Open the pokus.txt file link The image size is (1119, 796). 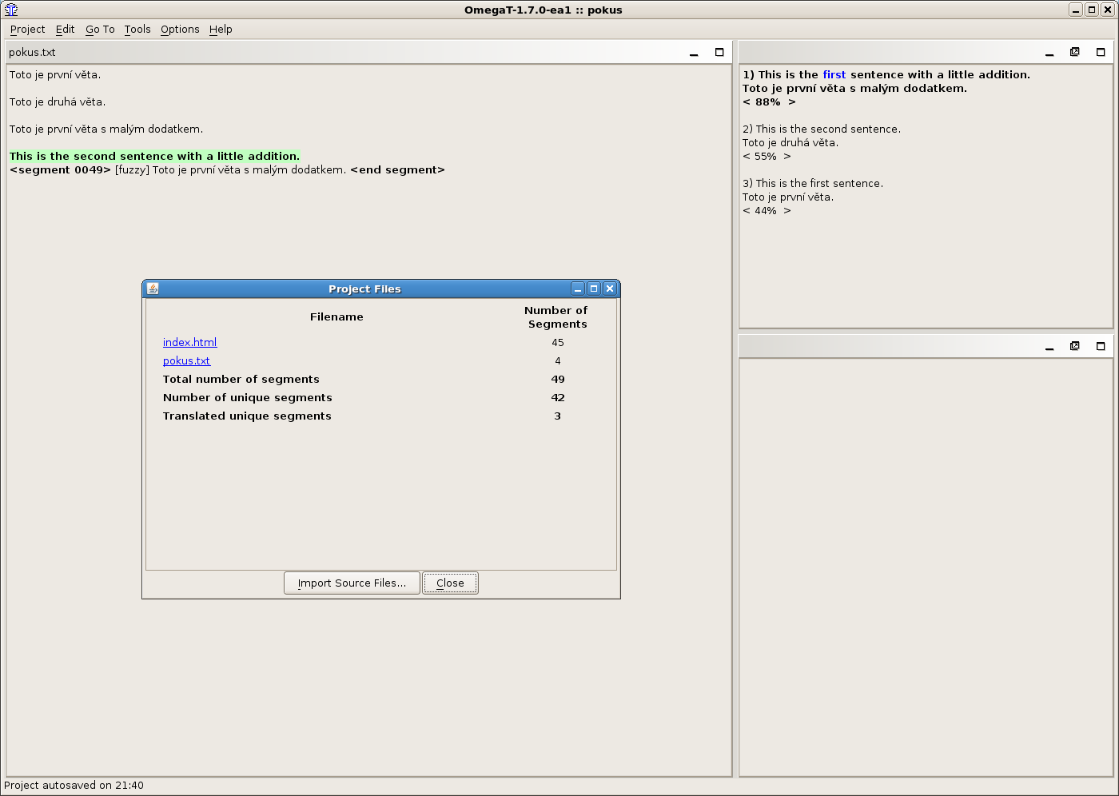pos(186,361)
